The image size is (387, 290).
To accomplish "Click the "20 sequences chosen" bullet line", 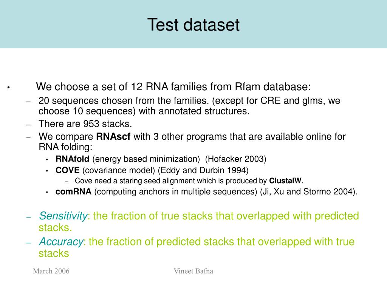I will tap(189, 106).
